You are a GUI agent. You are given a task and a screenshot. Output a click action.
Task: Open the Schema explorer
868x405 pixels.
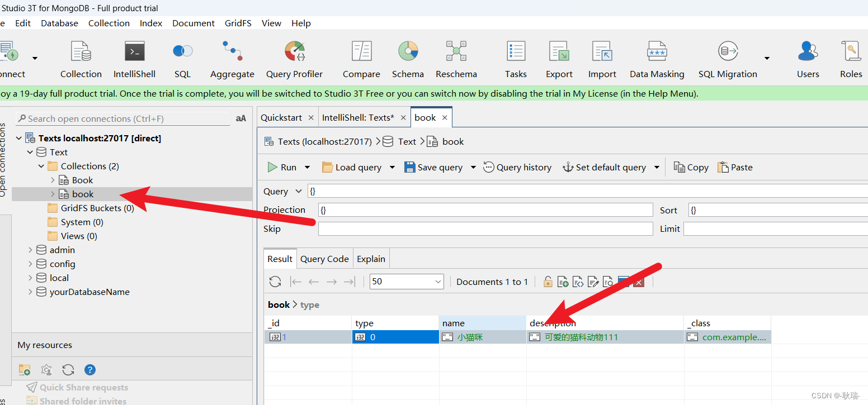(408, 59)
